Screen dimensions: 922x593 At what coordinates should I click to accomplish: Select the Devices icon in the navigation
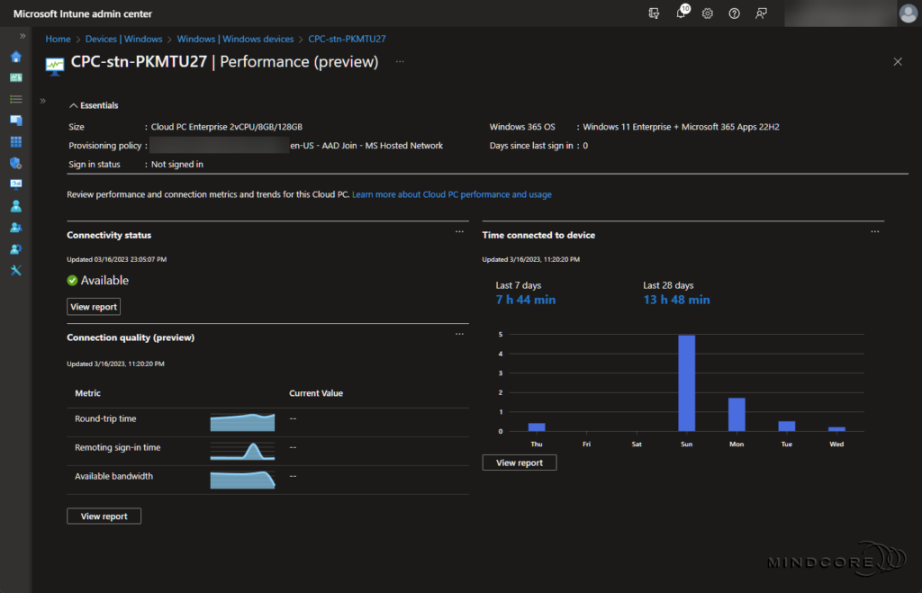pos(15,120)
